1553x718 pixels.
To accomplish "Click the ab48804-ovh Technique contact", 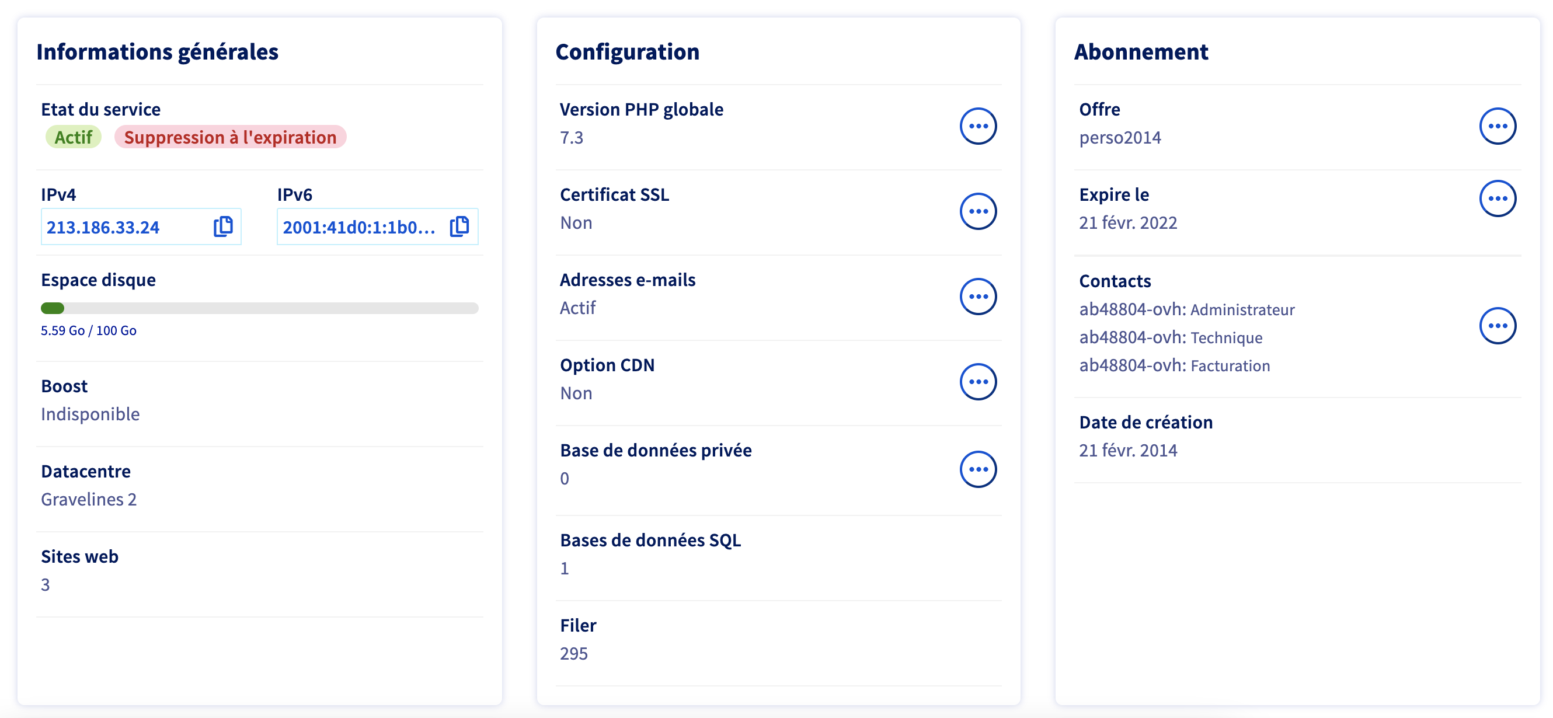I will coord(1170,337).
